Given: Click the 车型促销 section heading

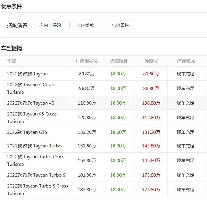Looking at the screenshot, I should click(12, 48).
